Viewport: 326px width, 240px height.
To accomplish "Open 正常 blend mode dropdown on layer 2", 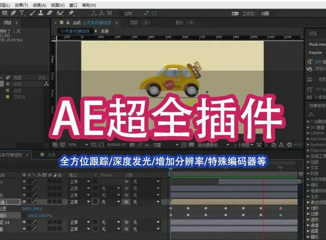I will pyautogui.click(x=80, y=181).
